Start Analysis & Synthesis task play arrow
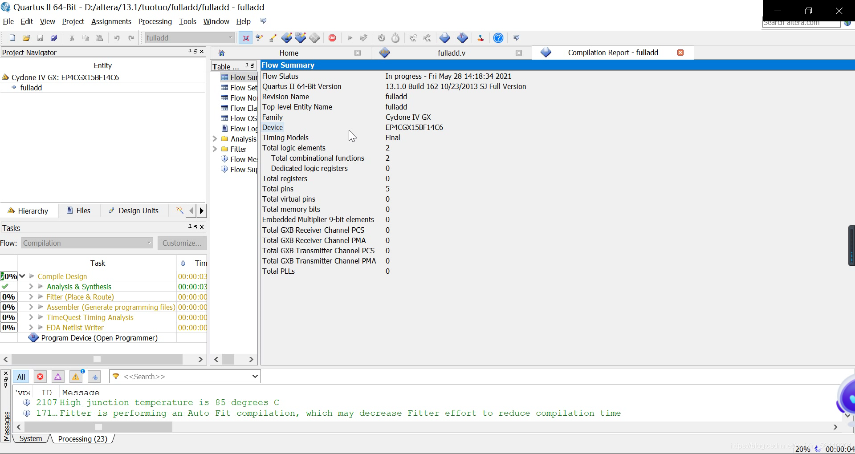855x454 pixels. tap(41, 287)
